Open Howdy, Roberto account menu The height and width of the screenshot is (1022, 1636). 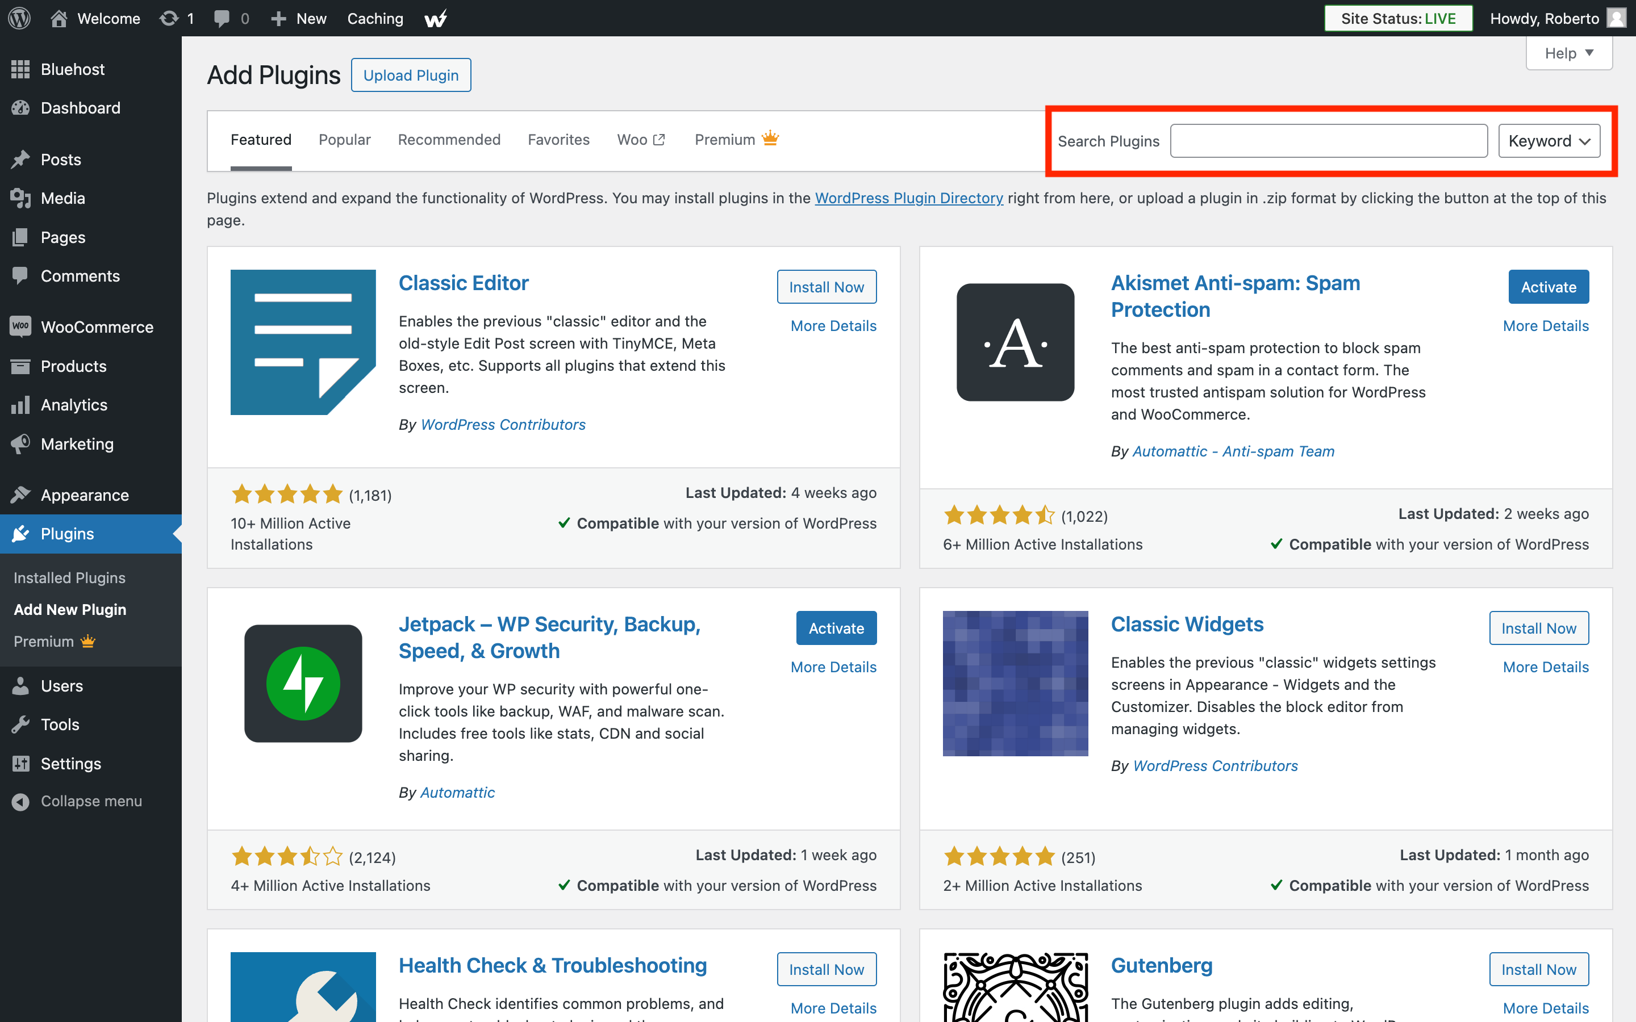click(1558, 18)
